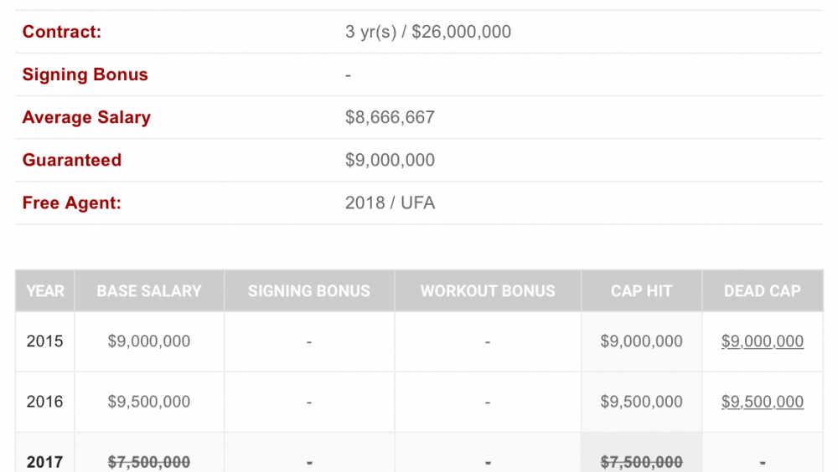Image resolution: width=838 pixels, height=472 pixels.
Task: Click the 2015 year cell
Action: click(x=45, y=341)
